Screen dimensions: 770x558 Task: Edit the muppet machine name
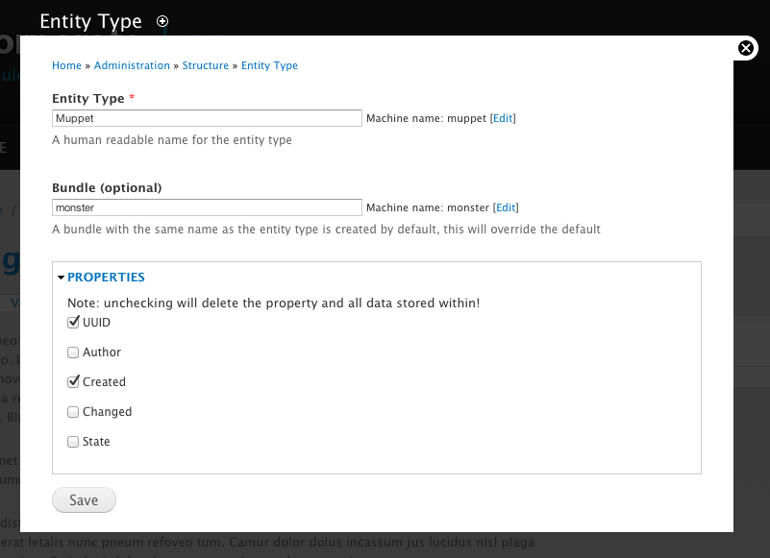503,118
